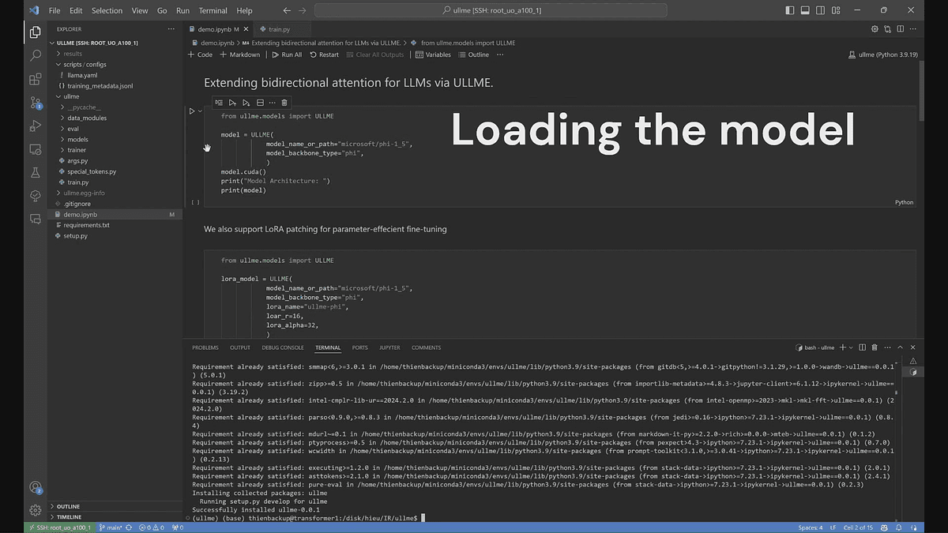Collapse the scripts/configs folder
Viewport: 948px width, 533px height.
click(x=86, y=64)
